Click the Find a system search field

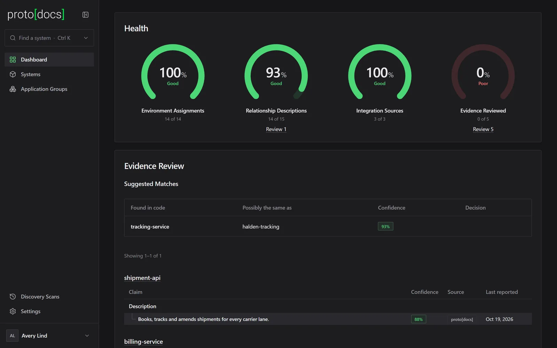pyautogui.click(x=49, y=38)
